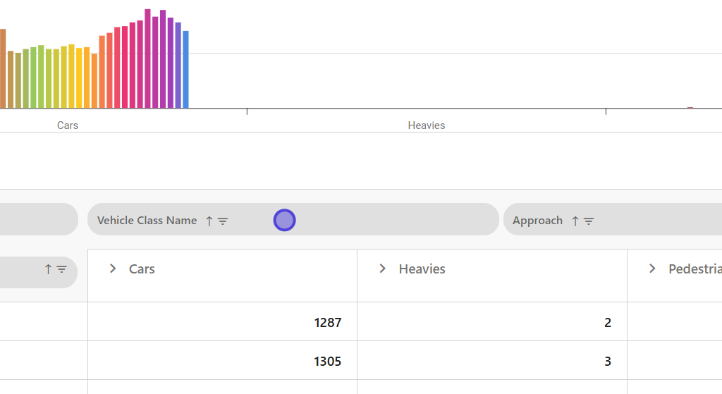Select the Vehicle Class Name field chip
The image size is (722, 394).
[147, 221]
